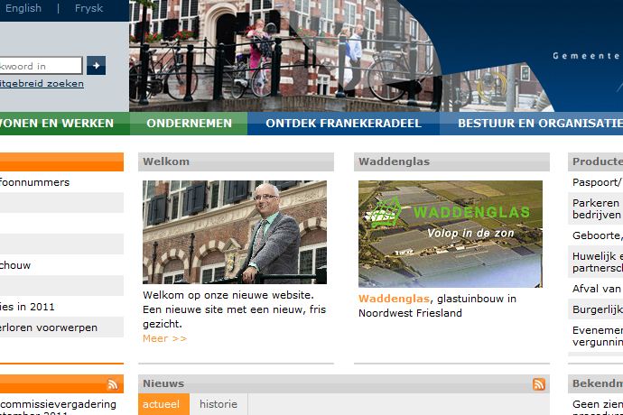Image resolution: width=623 pixels, height=415 pixels.
Task: Click the RSS icon on orange bar
Action: [x=113, y=384]
